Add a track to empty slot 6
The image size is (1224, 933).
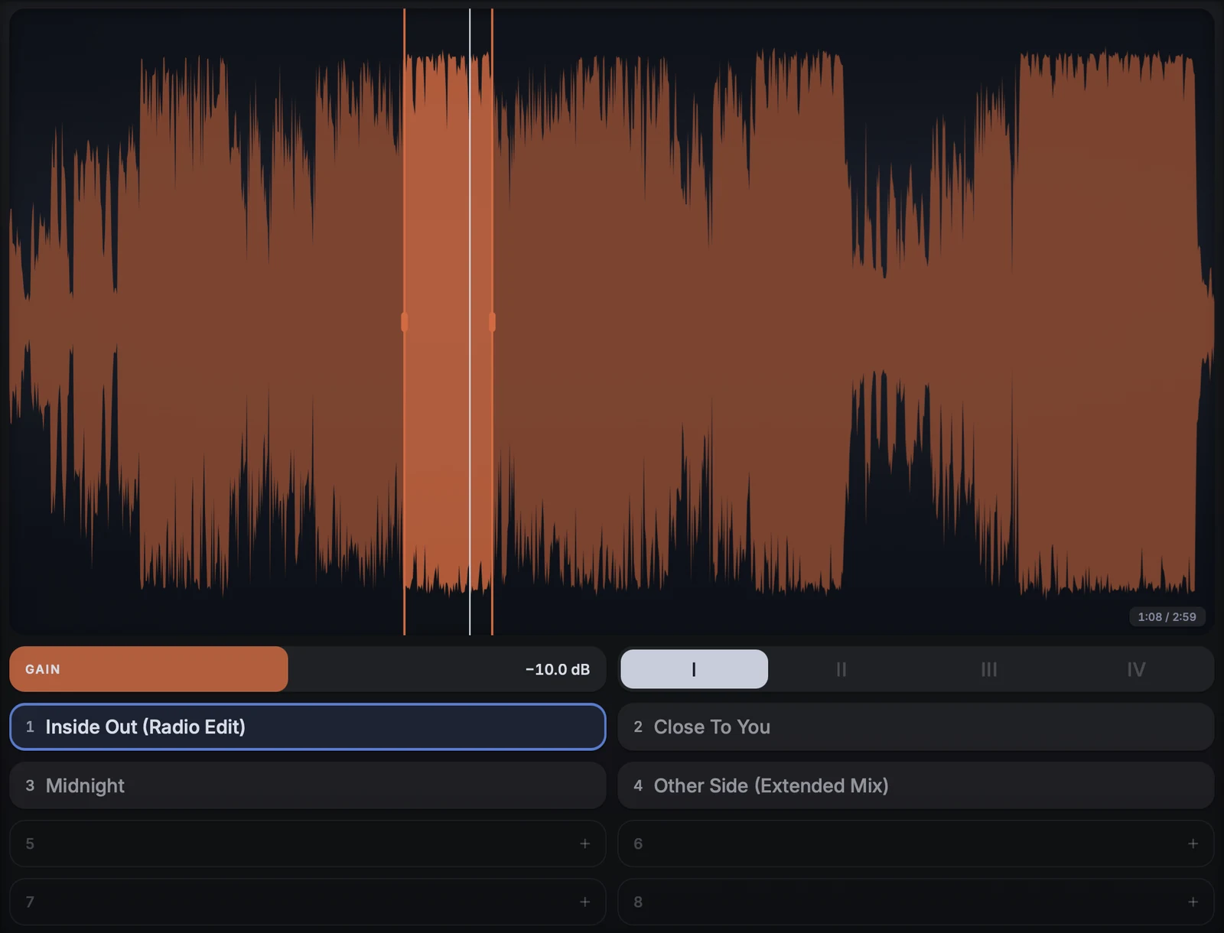tap(916, 844)
